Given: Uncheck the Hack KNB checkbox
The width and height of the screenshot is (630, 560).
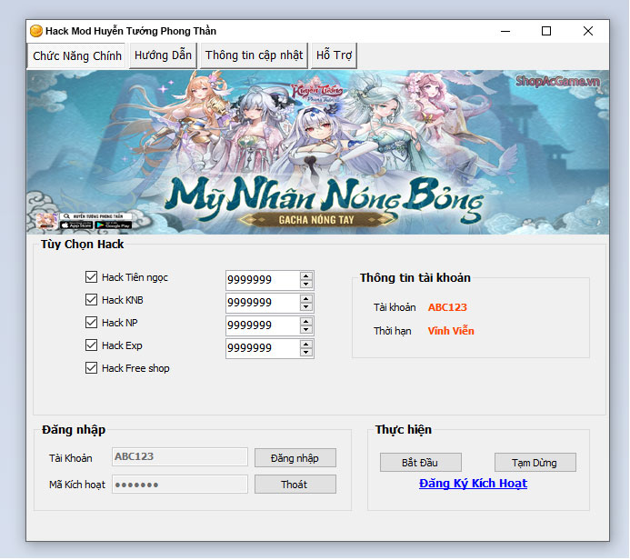Looking at the screenshot, I should tap(91, 300).
